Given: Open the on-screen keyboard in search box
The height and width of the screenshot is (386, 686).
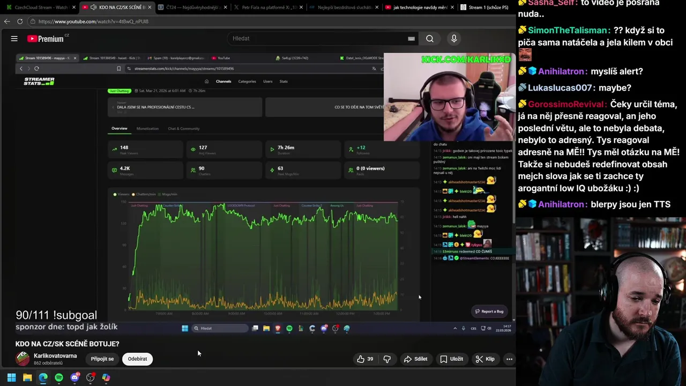Looking at the screenshot, I should (411, 39).
